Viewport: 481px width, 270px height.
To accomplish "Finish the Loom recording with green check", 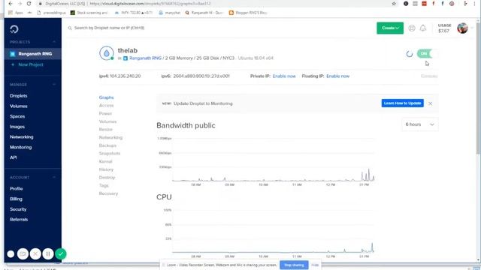I will (61, 253).
